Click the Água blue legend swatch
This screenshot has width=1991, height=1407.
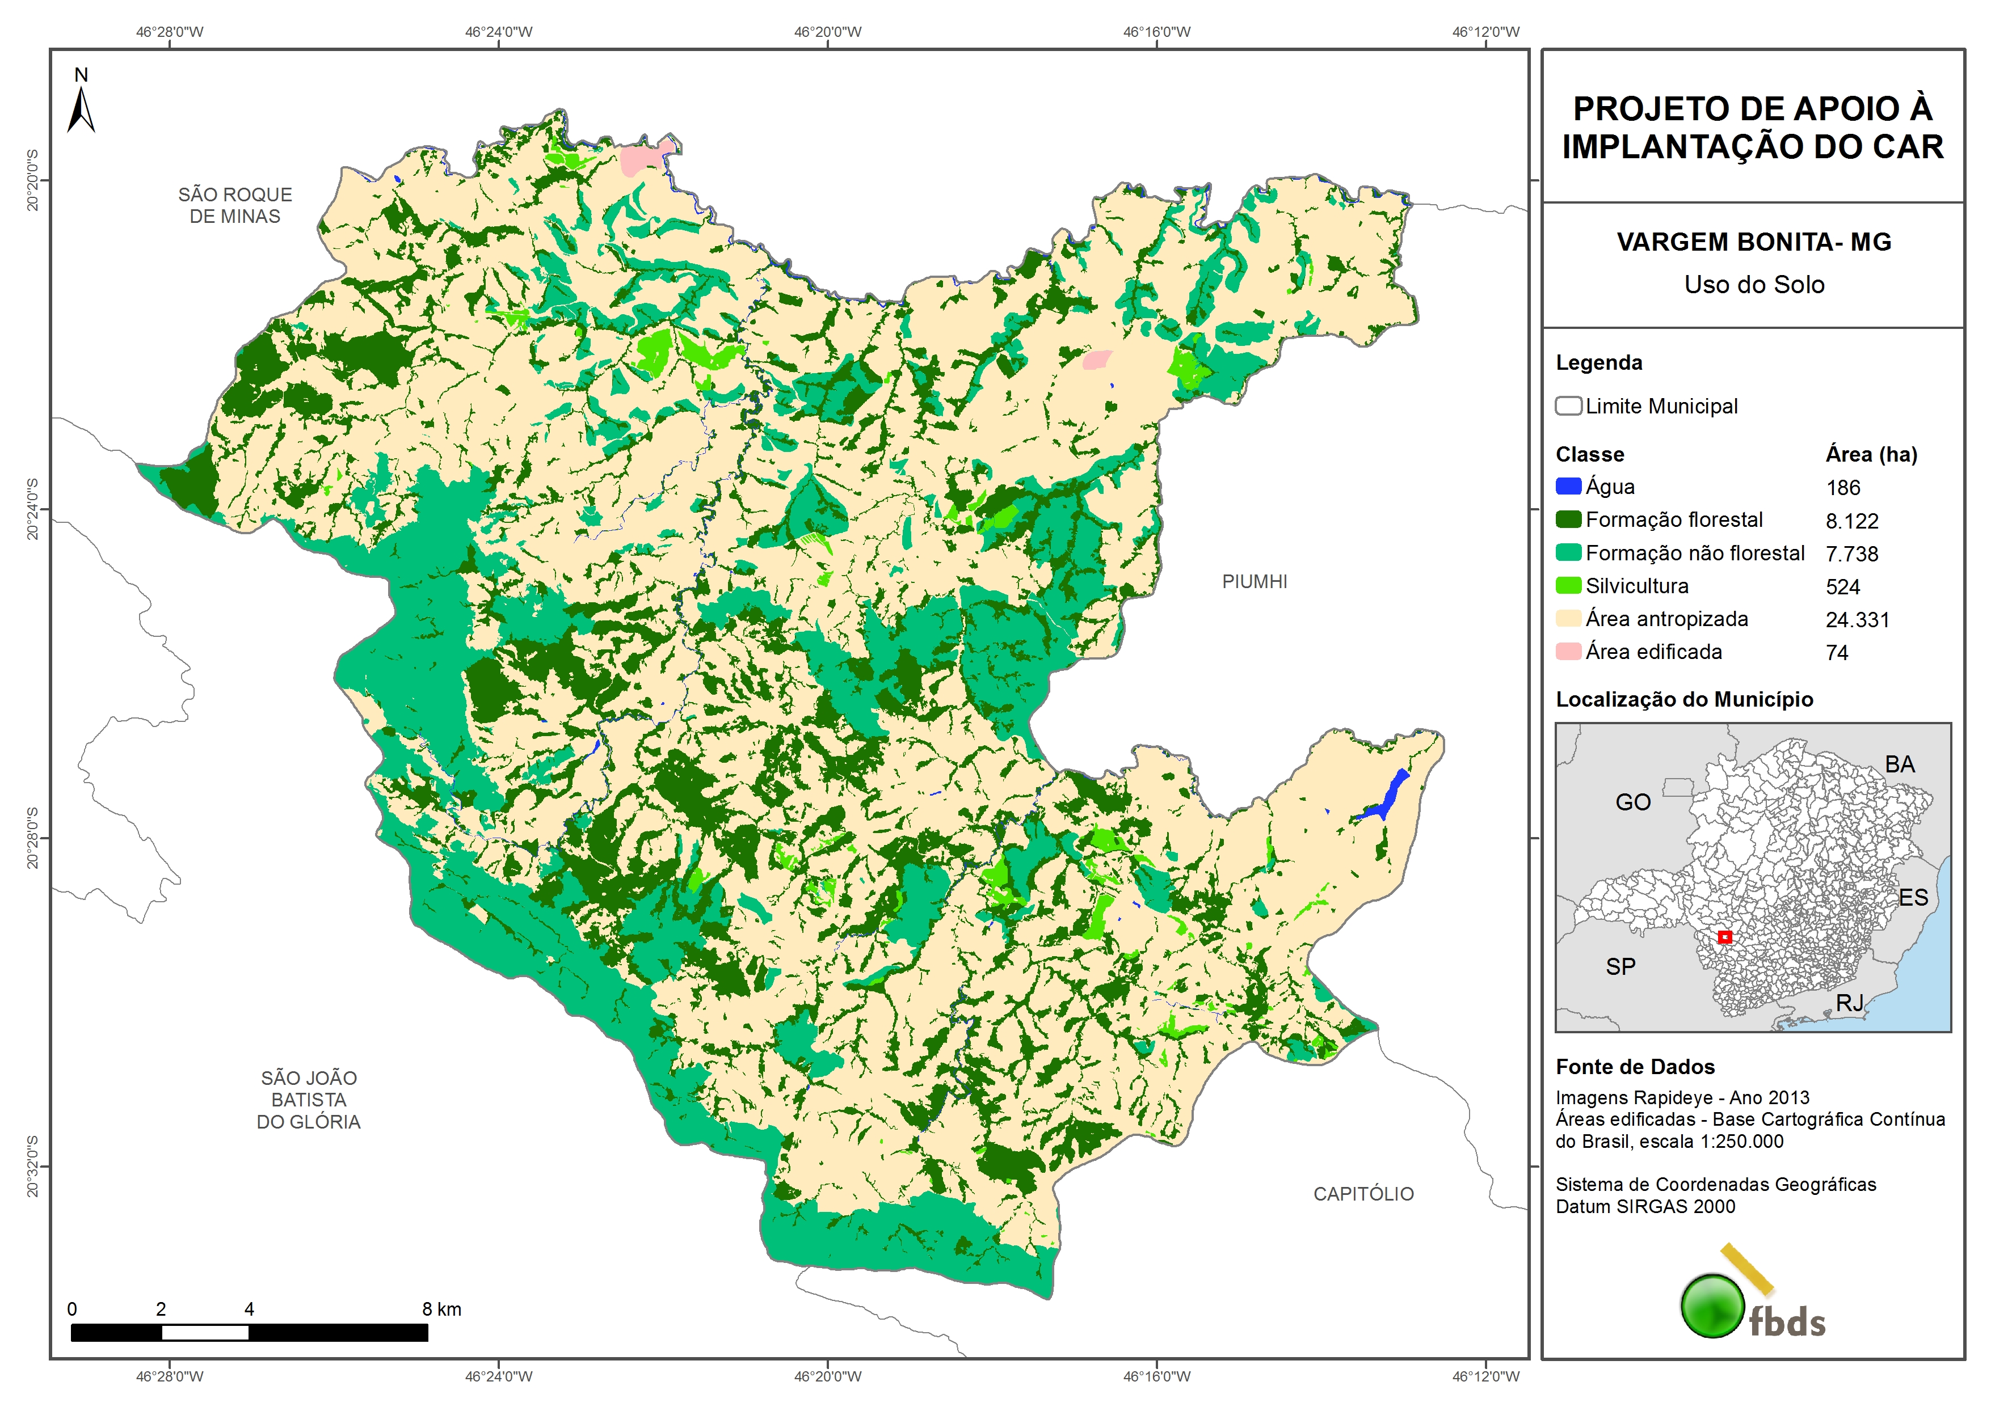point(1568,487)
